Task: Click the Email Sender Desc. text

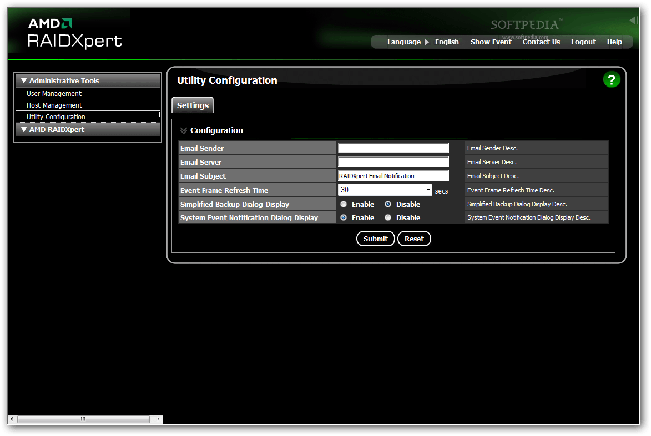Action: point(492,148)
